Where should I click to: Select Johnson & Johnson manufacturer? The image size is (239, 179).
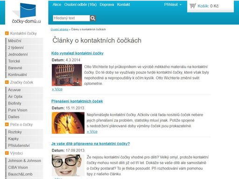(x=24, y=161)
